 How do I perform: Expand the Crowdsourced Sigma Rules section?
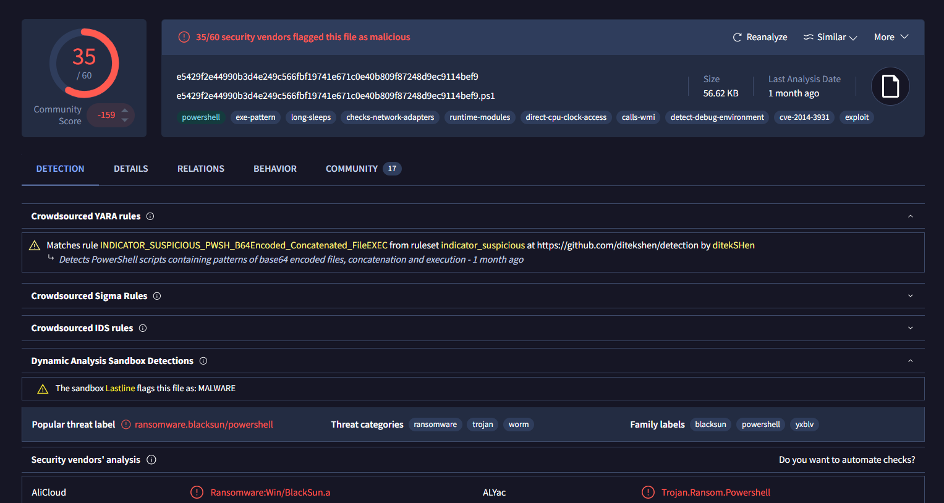click(x=910, y=296)
